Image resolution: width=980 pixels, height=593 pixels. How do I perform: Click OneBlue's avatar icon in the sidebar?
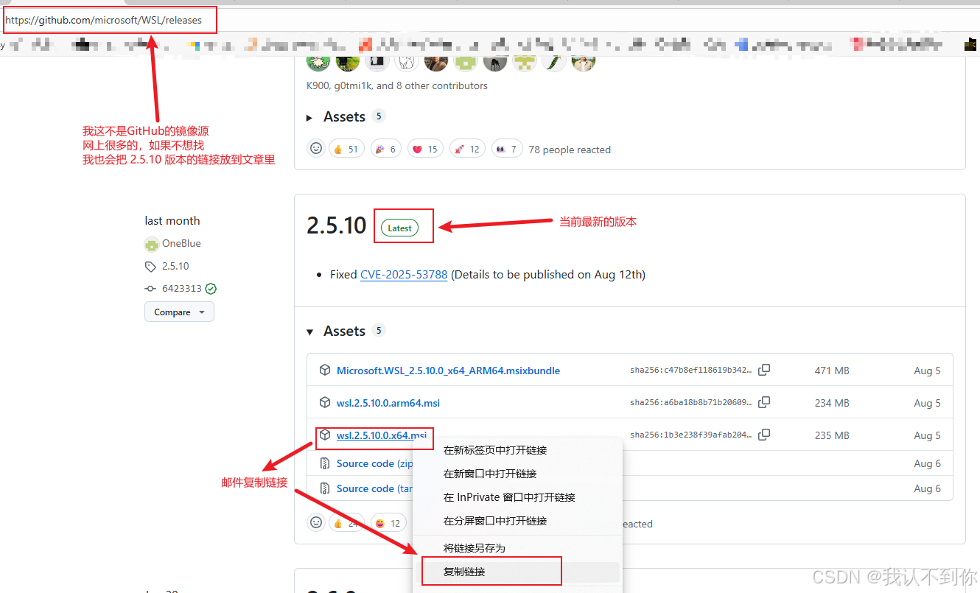(152, 244)
